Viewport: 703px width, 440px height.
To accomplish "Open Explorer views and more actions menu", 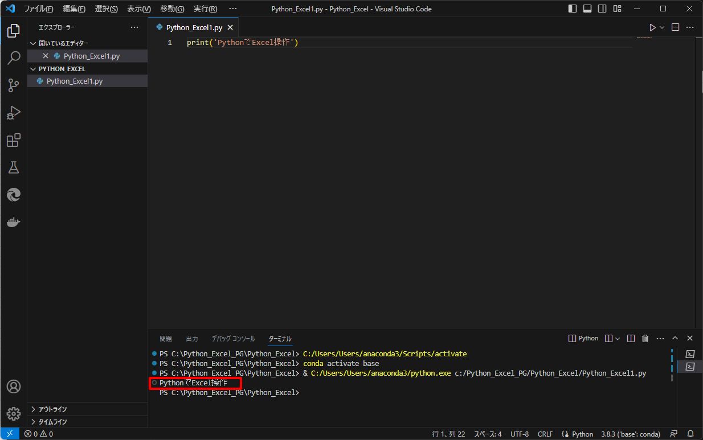I will [x=134, y=27].
